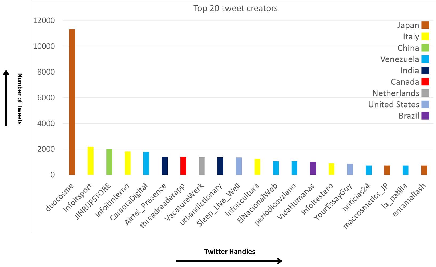The width and height of the screenshot is (436, 267).
Task: Select the Italy yellow legend swatch
Action: (425, 36)
